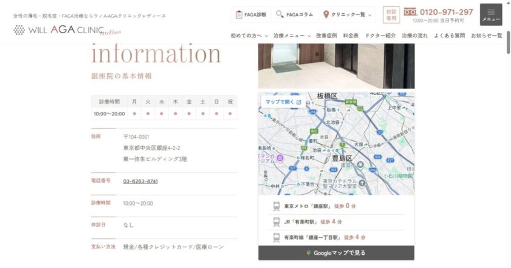Image resolution: width=511 pixels, height=268 pixels.
Task: Click the 銀座院の基本情報 subtitle
Action: 122,76
